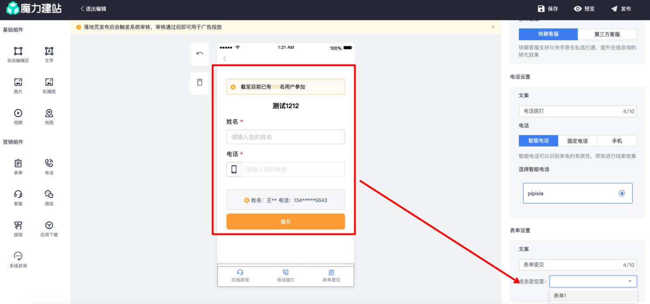
Task: Click the trash delete icon beside the preview
Action: (199, 82)
